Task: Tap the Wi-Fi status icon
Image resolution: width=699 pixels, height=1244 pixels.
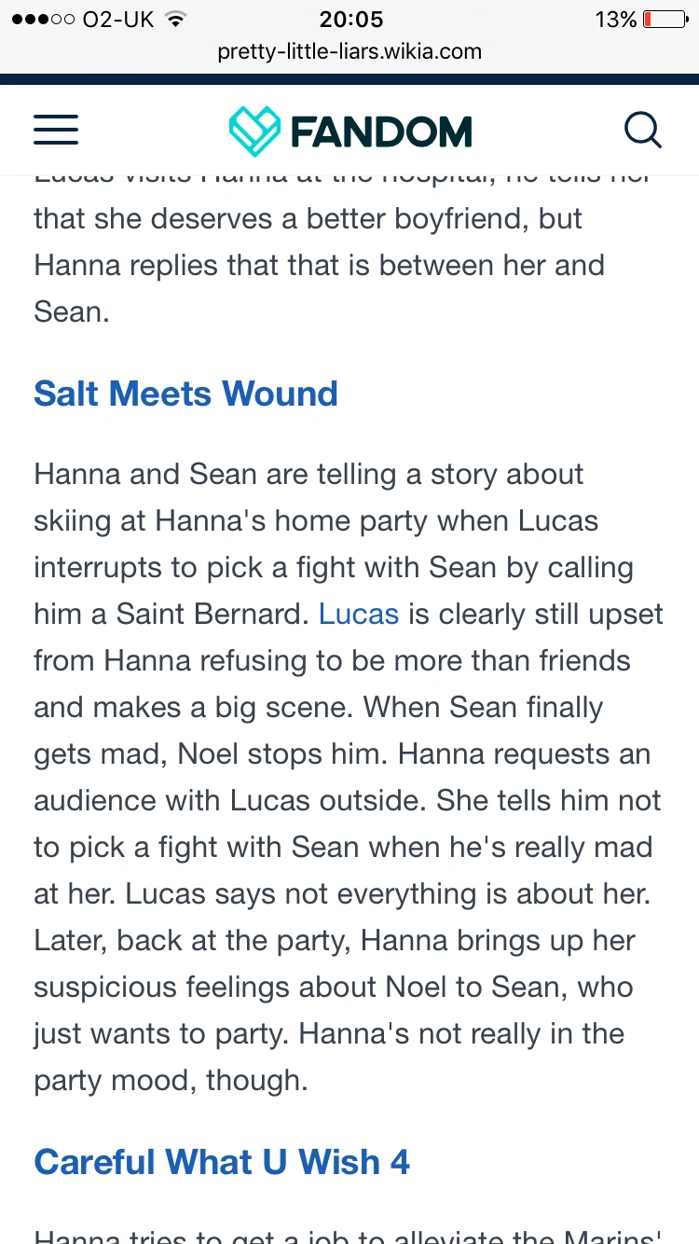Action: (174, 20)
